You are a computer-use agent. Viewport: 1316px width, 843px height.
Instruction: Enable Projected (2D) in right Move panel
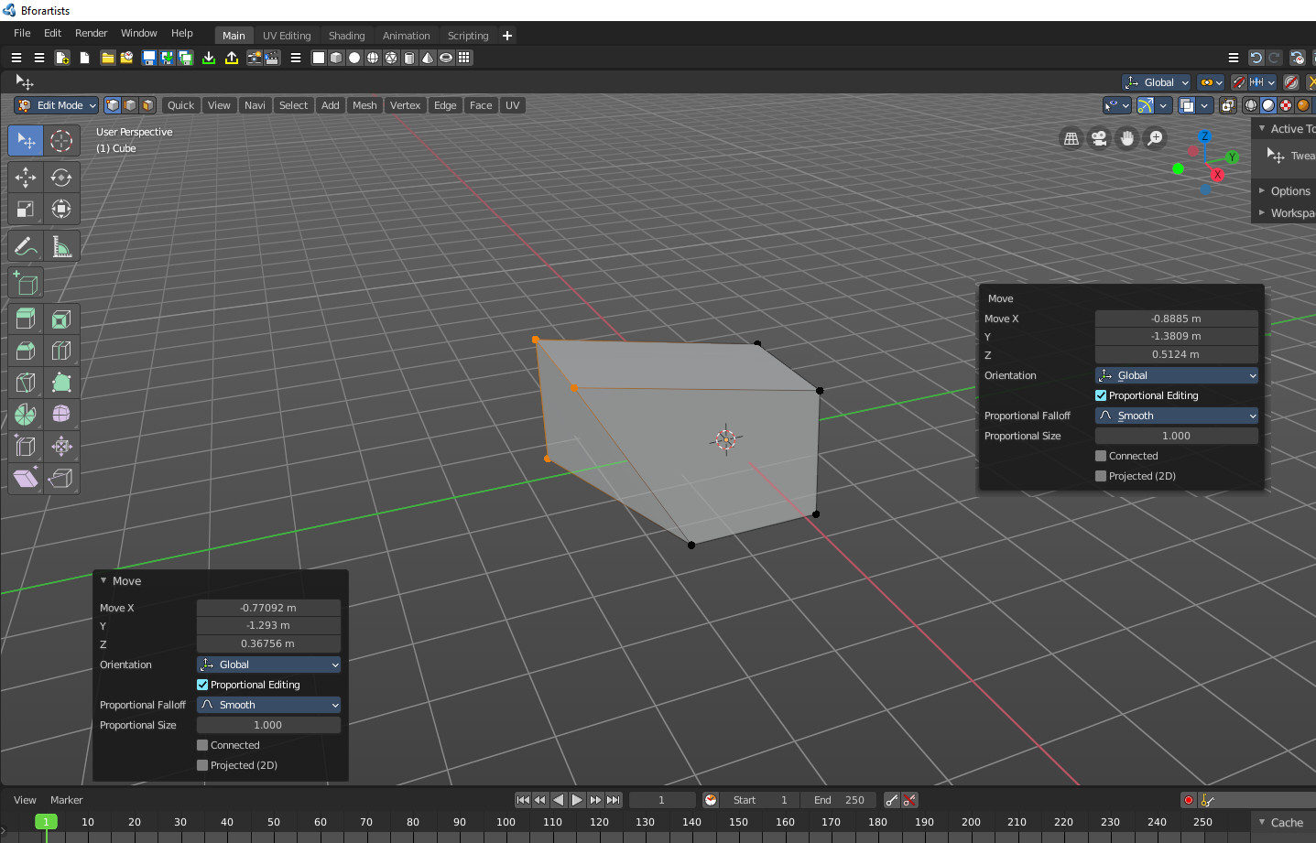[1101, 476]
